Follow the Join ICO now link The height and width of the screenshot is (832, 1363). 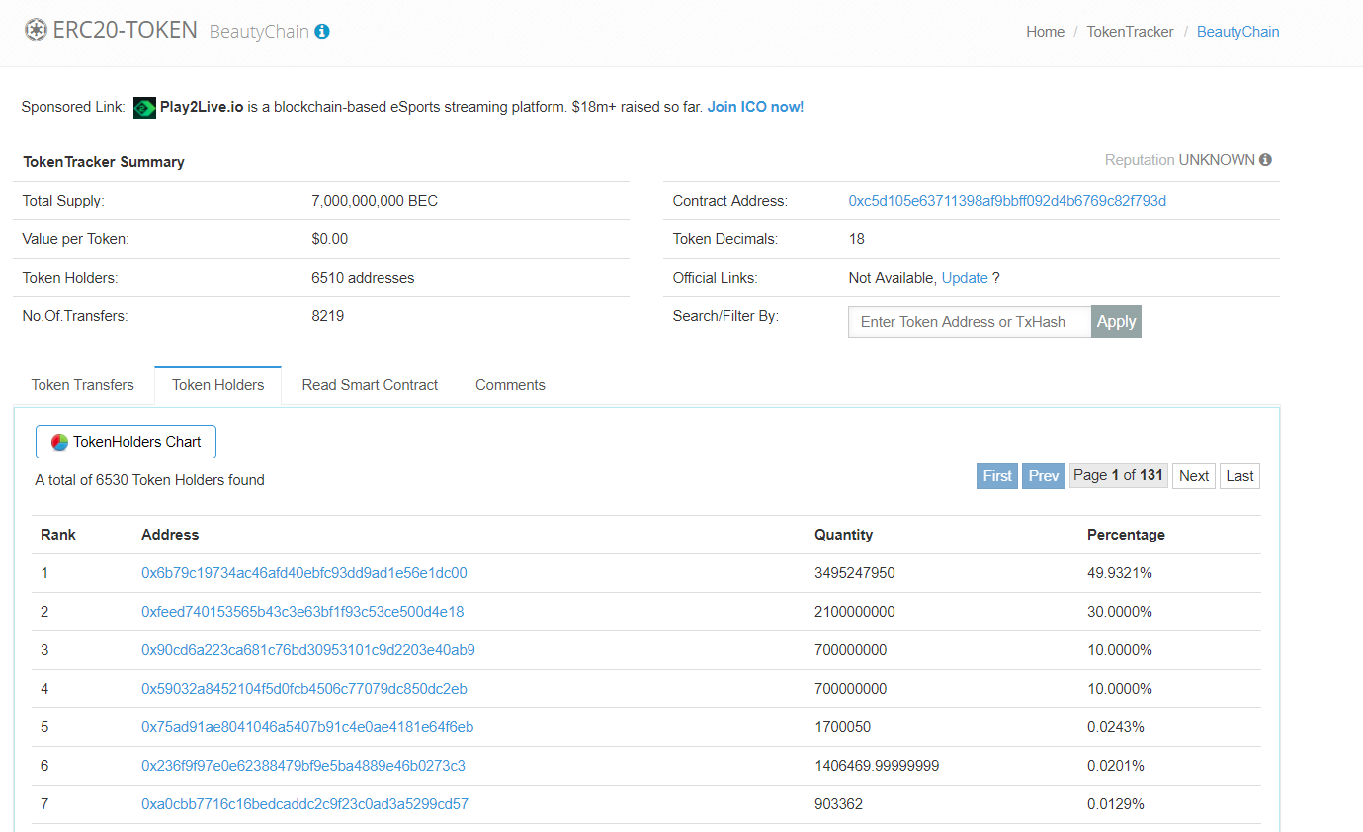pos(755,107)
